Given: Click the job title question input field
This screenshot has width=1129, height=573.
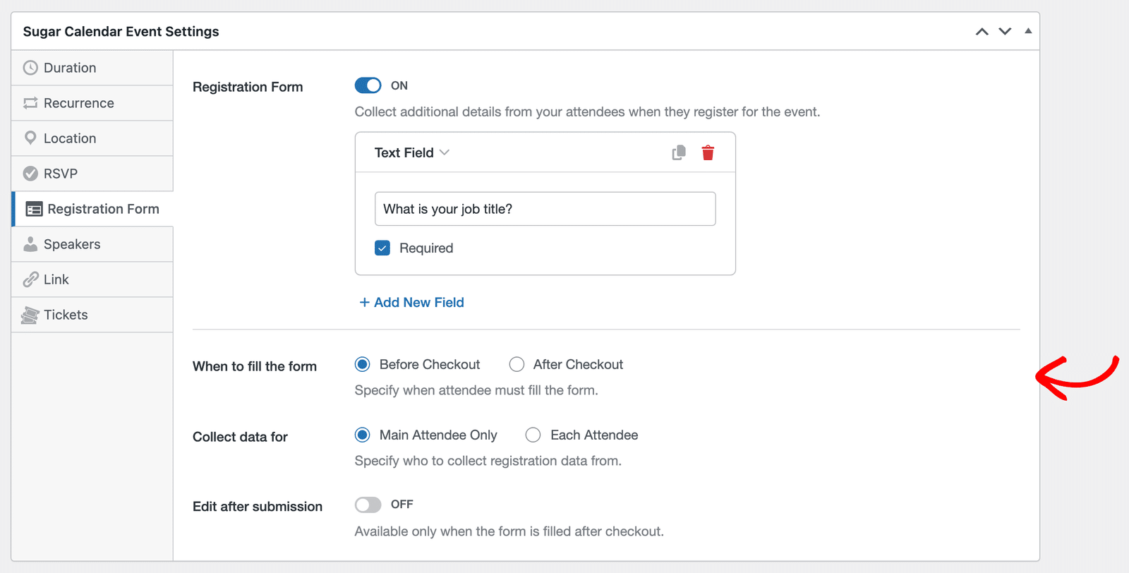Looking at the screenshot, I should pyautogui.click(x=545, y=209).
